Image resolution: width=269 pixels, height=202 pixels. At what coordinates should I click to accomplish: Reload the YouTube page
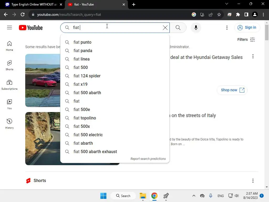(23, 15)
